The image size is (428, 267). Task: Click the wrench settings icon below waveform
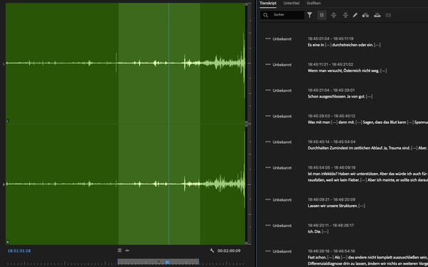click(x=212, y=251)
